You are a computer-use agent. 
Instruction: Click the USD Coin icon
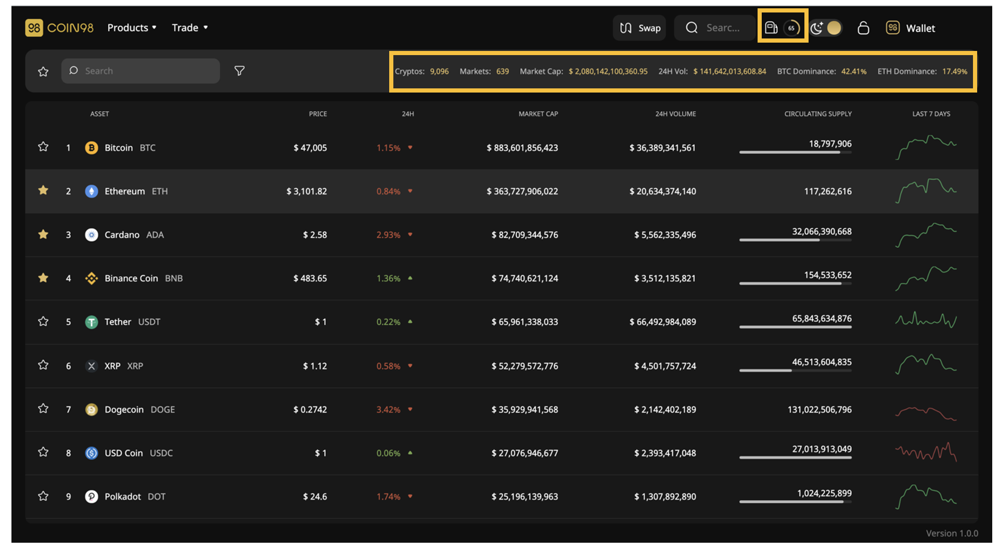(x=92, y=453)
